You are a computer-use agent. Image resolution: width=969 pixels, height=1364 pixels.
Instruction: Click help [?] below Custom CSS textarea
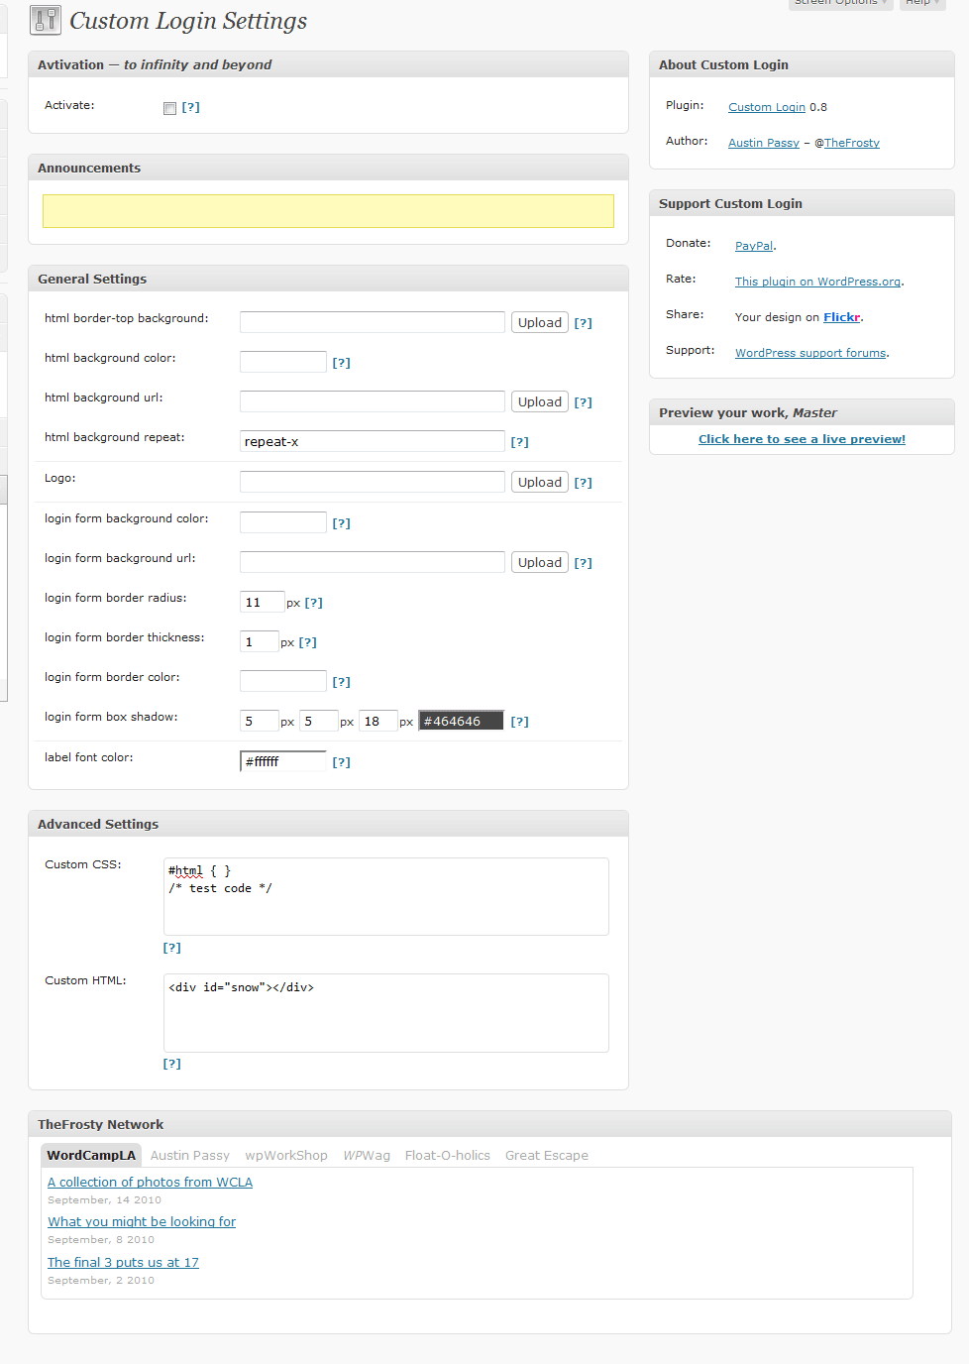point(171,948)
